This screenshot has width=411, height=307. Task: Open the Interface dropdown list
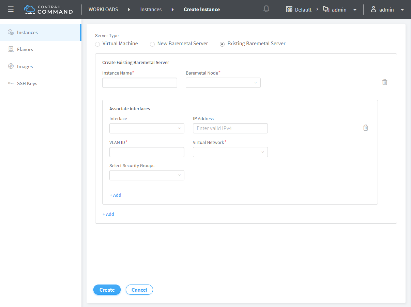(147, 128)
